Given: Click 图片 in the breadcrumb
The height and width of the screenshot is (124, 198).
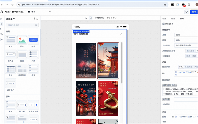Looking at the screenshot, I should click(x=182, y=19).
